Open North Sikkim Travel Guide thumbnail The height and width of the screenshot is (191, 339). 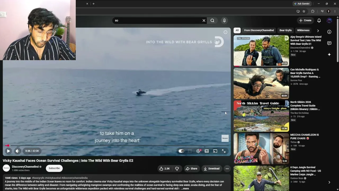[261, 116]
